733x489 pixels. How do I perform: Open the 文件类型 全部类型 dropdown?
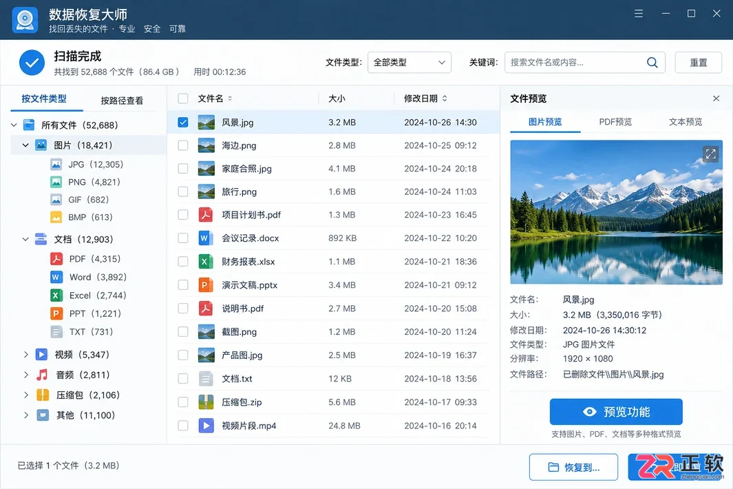click(409, 62)
